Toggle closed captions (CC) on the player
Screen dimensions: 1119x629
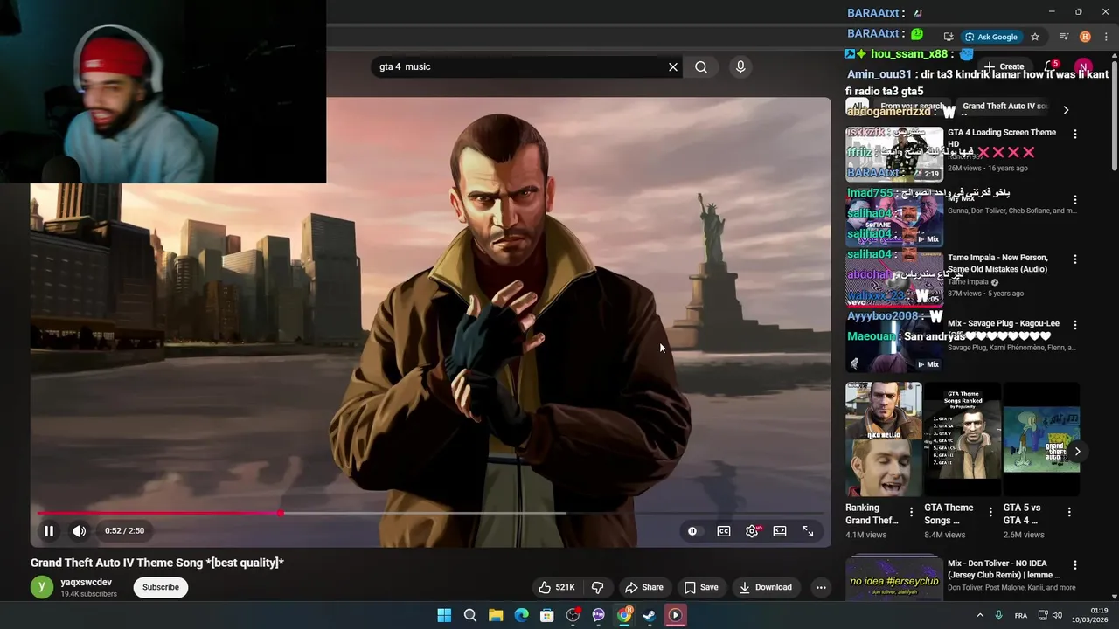(724, 530)
